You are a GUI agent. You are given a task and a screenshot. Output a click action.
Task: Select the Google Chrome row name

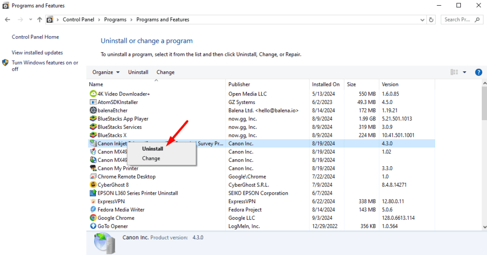click(x=116, y=218)
